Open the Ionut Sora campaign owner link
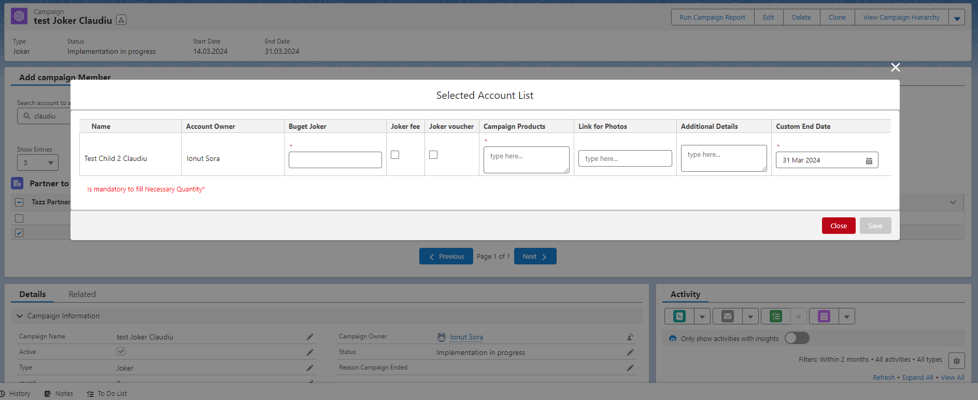 [x=466, y=337]
